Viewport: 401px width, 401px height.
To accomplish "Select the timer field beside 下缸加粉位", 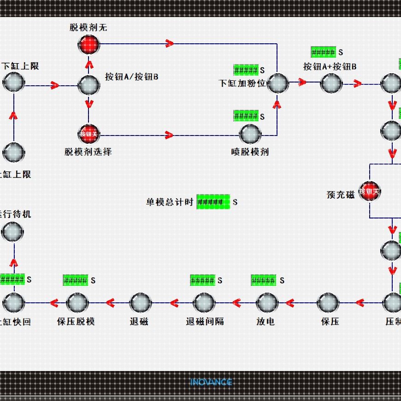I will pos(246,70).
